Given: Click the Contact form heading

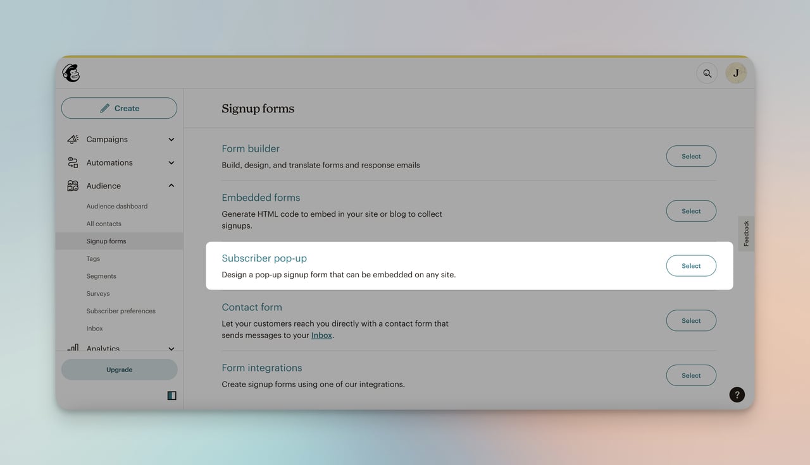Looking at the screenshot, I should tap(252, 307).
